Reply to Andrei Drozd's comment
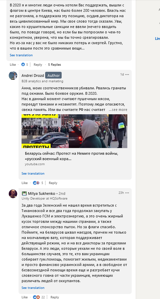 [x=53, y=183]
